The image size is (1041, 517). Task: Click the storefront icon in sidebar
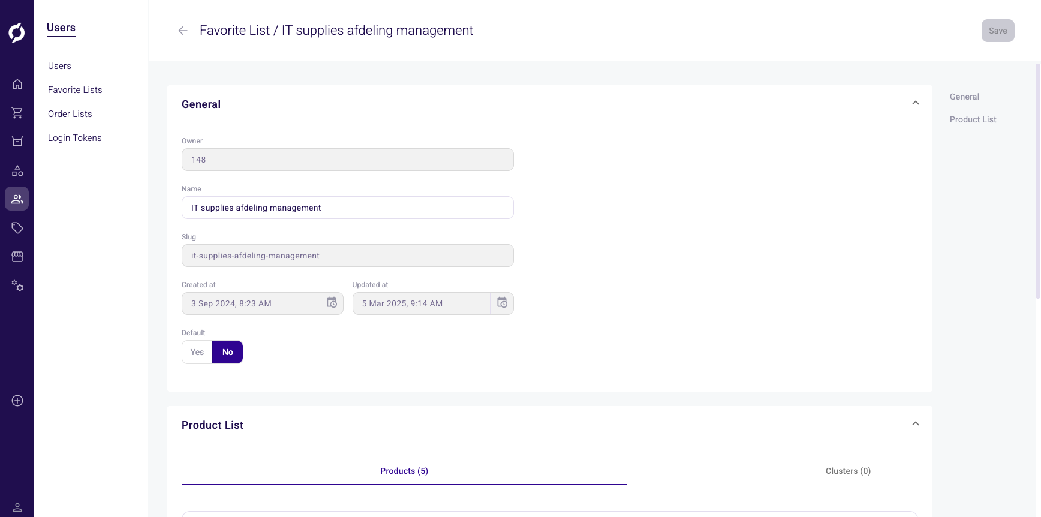point(17,257)
